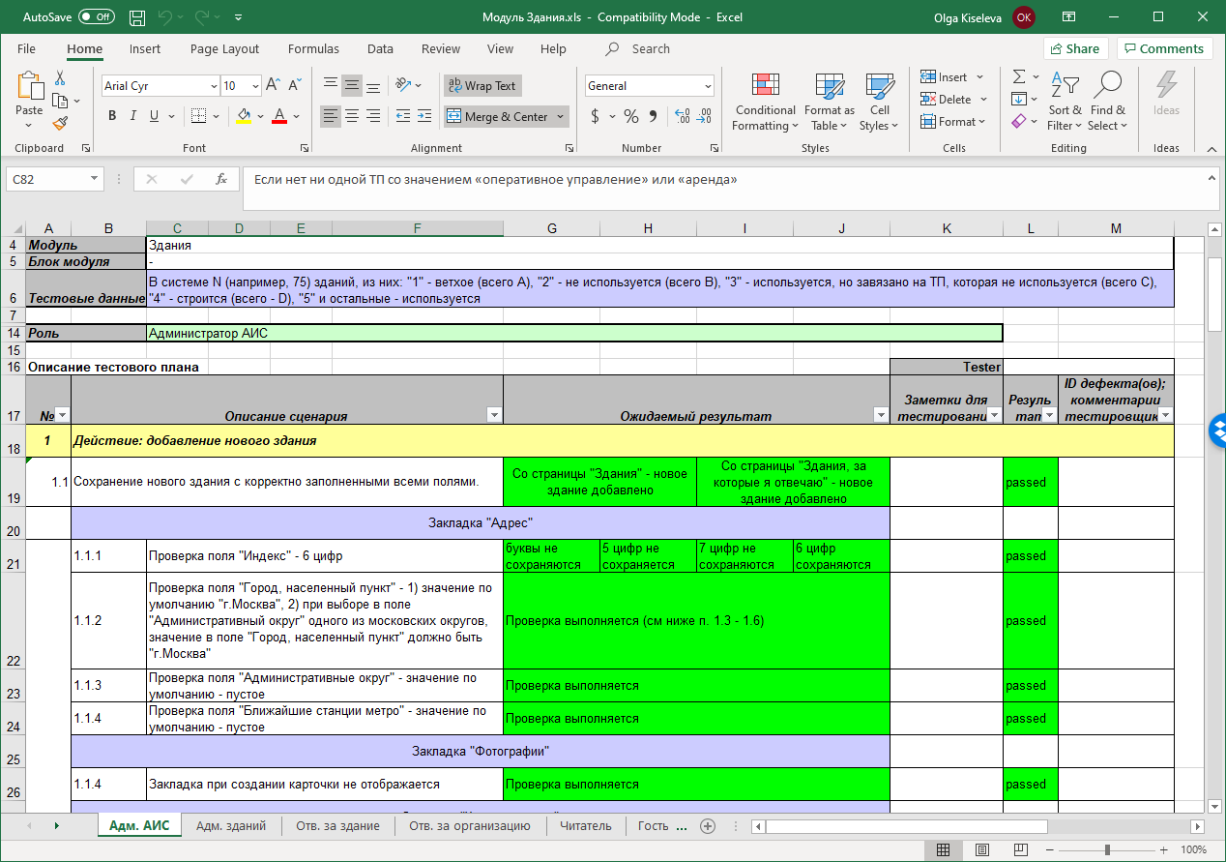Click the Comments button
The image size is (1226, 862).
tap(1164, 48)
